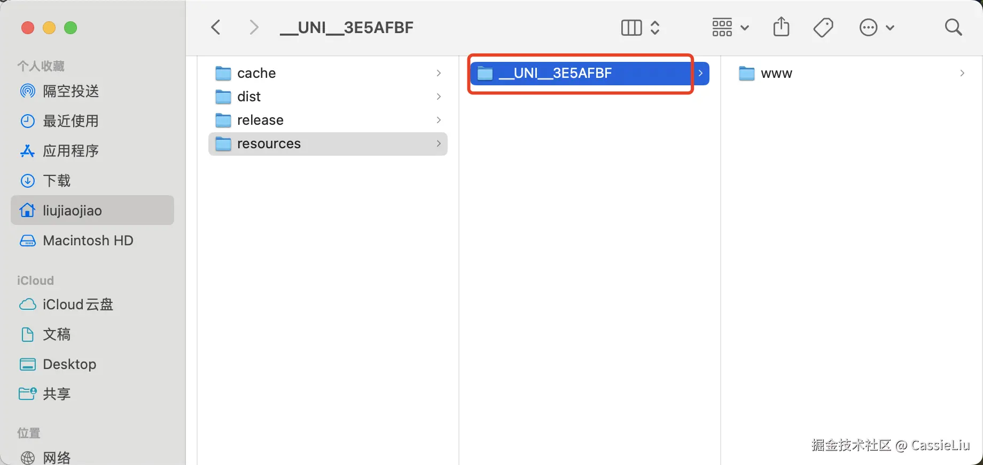Viewport: 983px width, 465px height.
Task: Open 下载 Downloads in sidebar
Action: 57,181
